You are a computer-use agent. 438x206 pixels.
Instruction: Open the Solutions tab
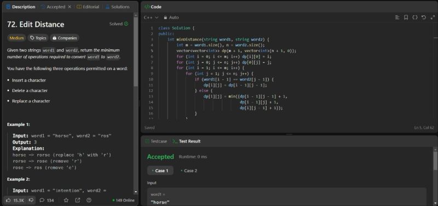coord(117,7)
